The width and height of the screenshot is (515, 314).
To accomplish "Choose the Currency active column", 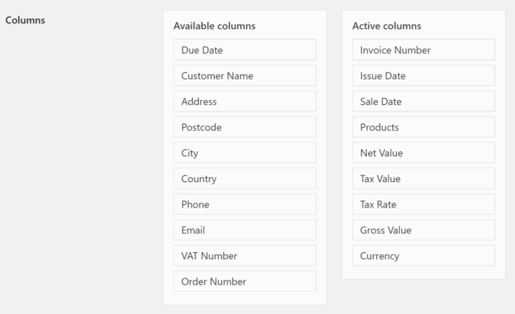I will coord(423,255).
